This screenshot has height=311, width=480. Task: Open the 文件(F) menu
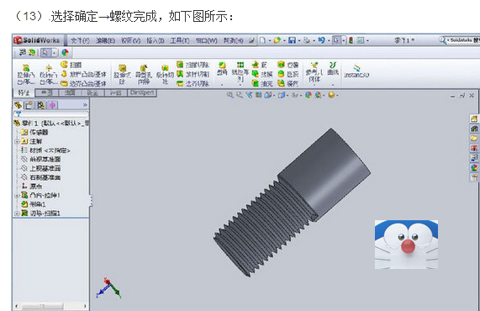[80, 40]
